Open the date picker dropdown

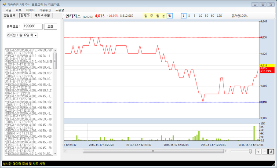tap(36, 35)
